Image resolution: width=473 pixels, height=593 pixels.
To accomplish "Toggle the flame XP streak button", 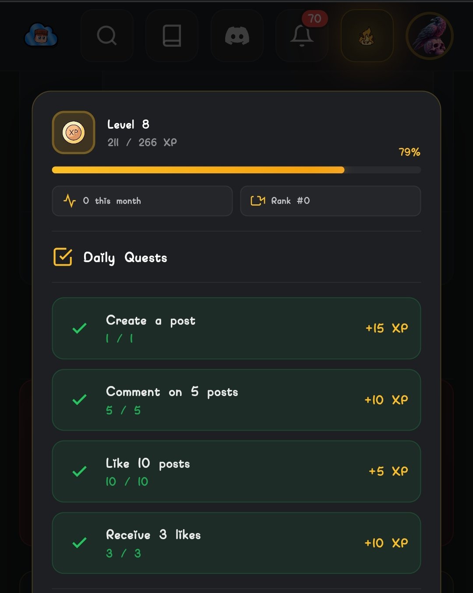I will 367,36.
